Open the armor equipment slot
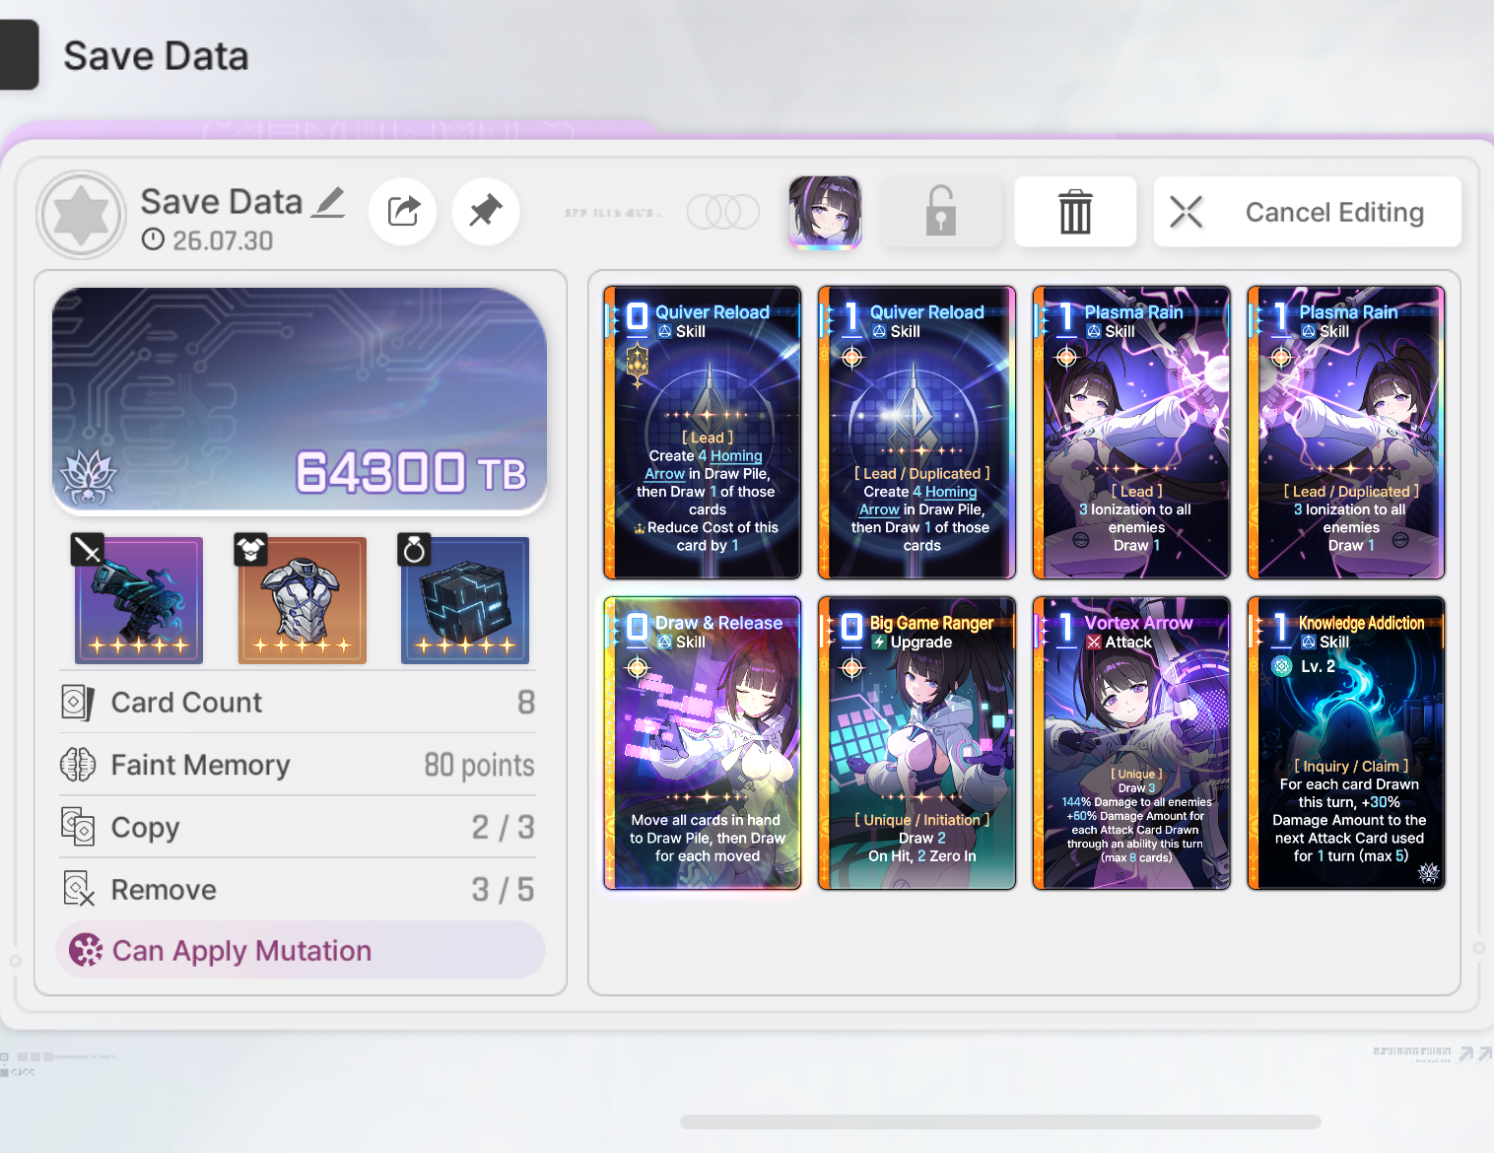The height and width of the screenshot is (1153, 1494). coord(302,600)
